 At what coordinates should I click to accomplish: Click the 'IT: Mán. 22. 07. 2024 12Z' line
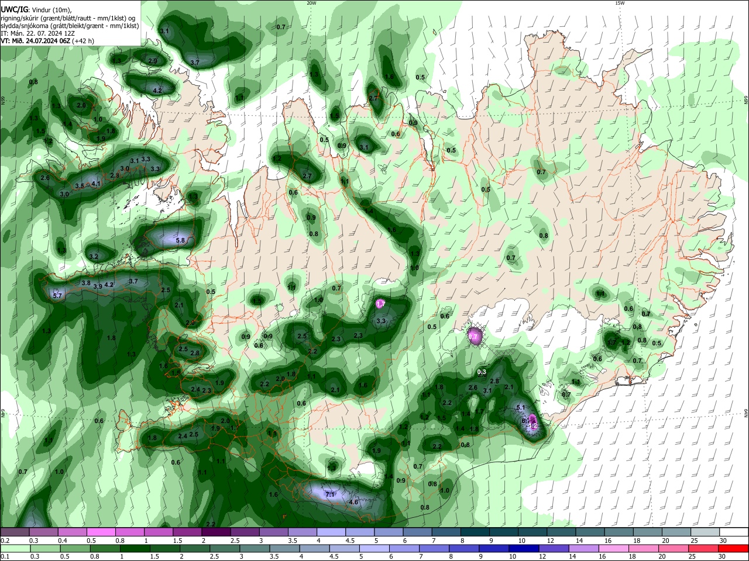point(38,33)
